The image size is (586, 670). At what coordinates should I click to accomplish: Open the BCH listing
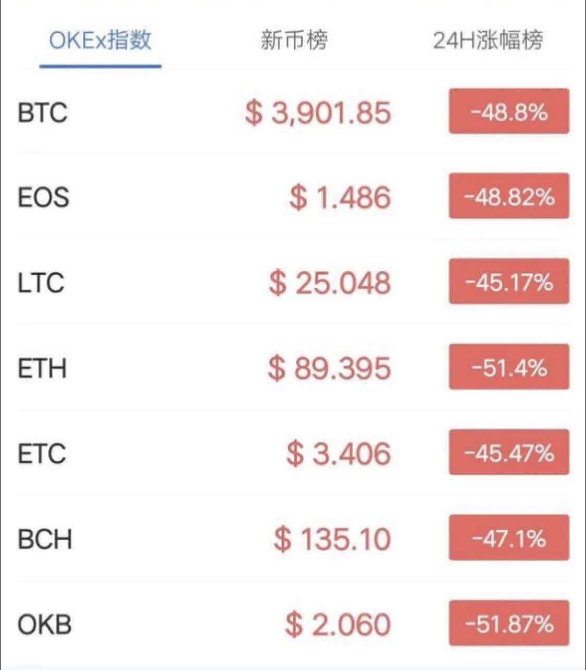[45, 539]
